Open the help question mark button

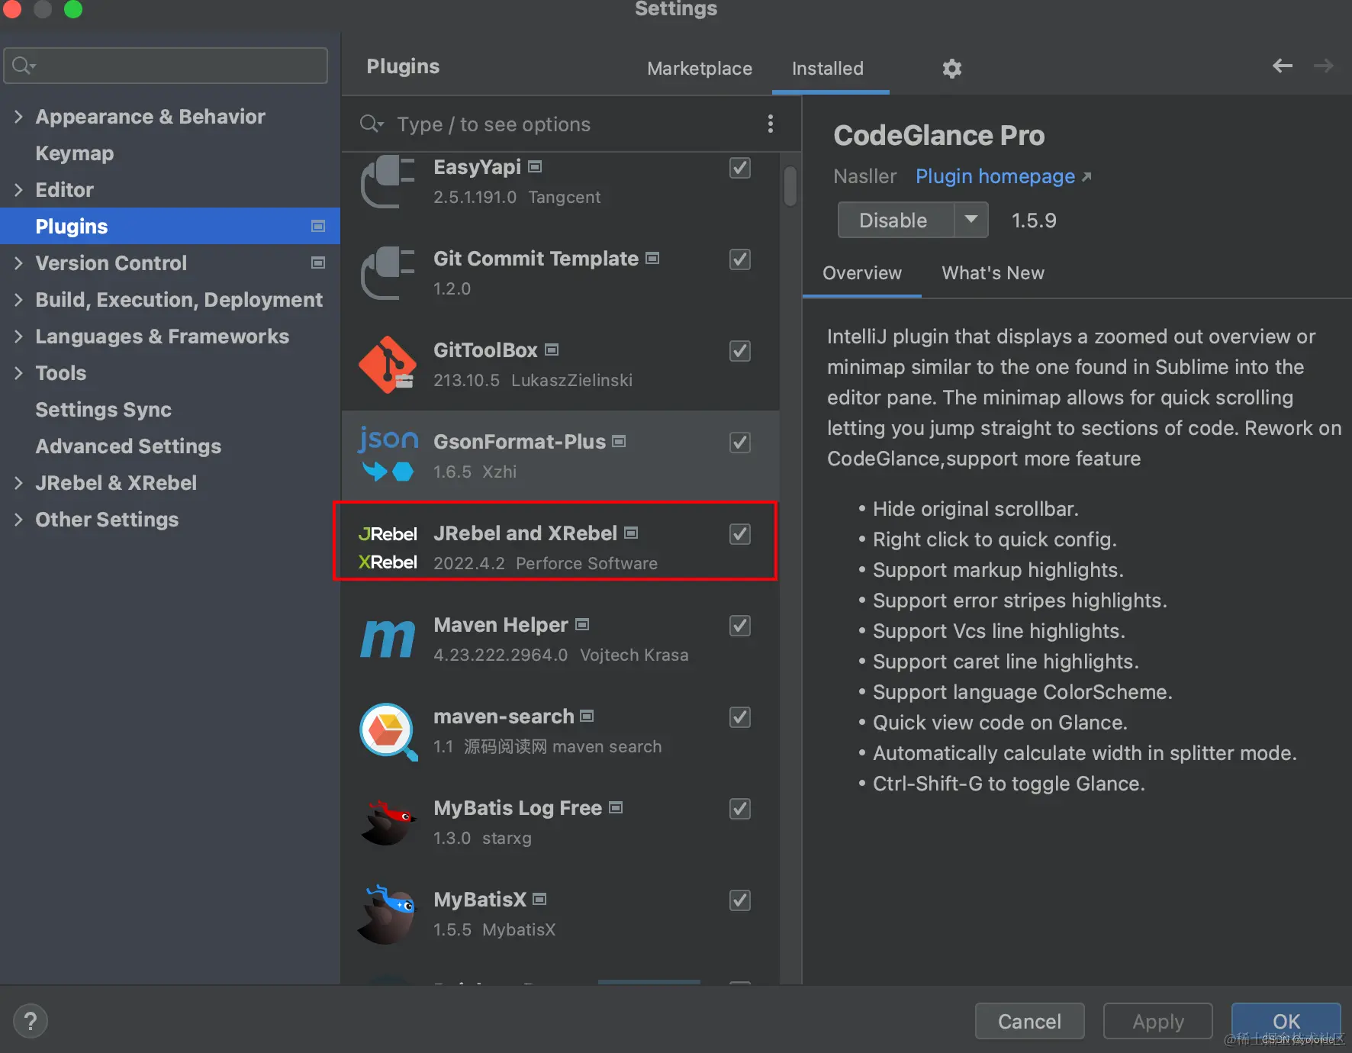click(31, 1021)
